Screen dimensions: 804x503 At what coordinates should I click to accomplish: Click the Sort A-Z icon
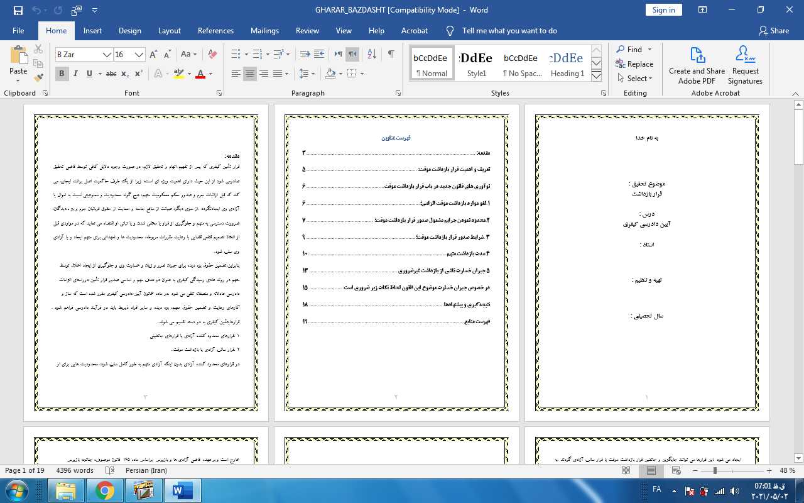tap(371, 54)
